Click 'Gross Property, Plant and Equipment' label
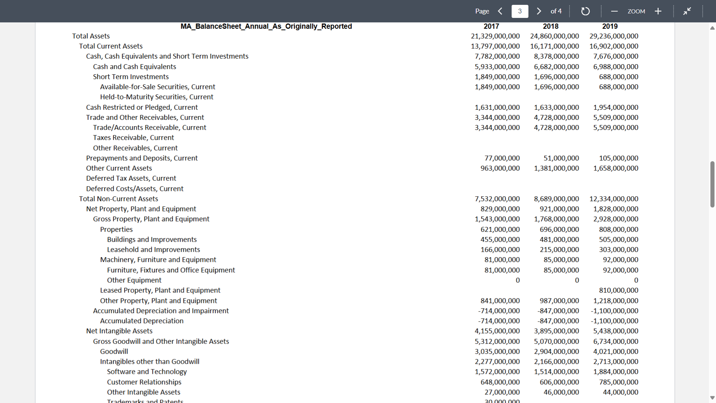Image resolution: width=716 pixels, height=403 pixels. pyautogui.click(x=151, y=219)
